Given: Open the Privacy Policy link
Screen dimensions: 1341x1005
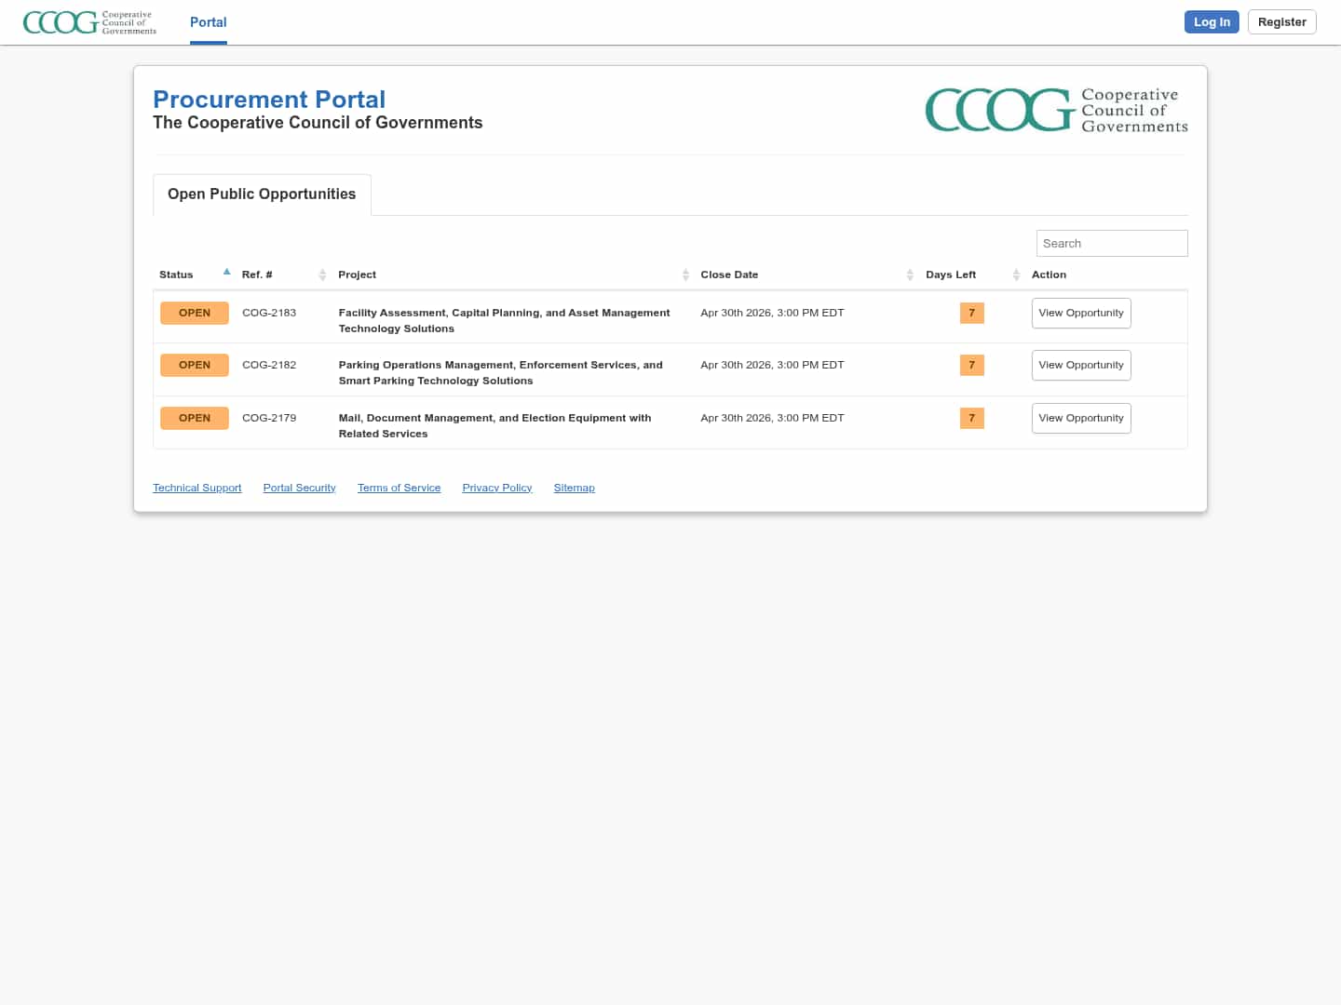Looking at the screenshot, I should [x=497, y=487].
